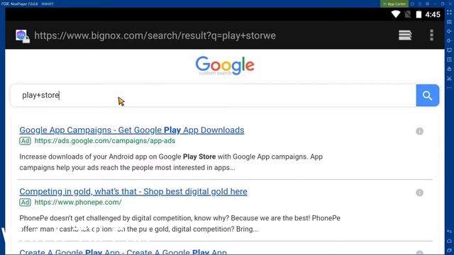Click the https://www.phonepe.com/ green URL
This screenshot has height=255, width=454.
(78, 202)
